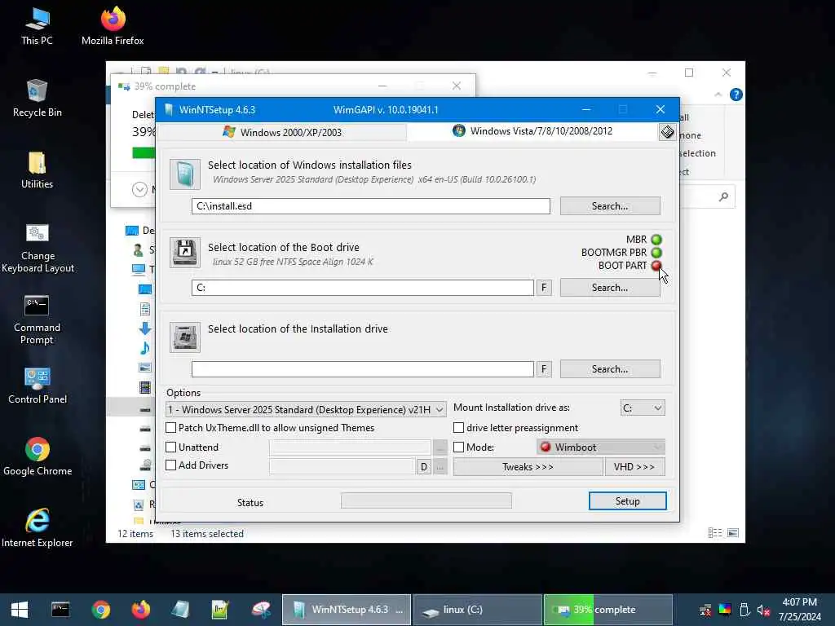The height and width of the screenshot is (626, 835).
Task: Open Utilities folder on desktop
Action: click(x=37, y=170)
